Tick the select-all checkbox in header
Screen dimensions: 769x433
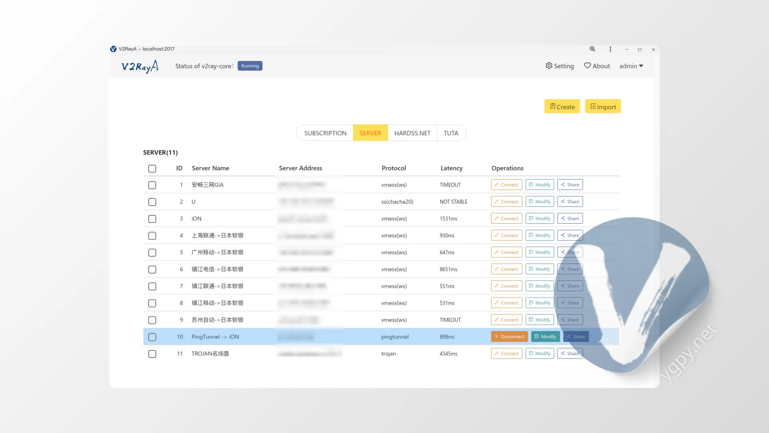pos(152,169)
